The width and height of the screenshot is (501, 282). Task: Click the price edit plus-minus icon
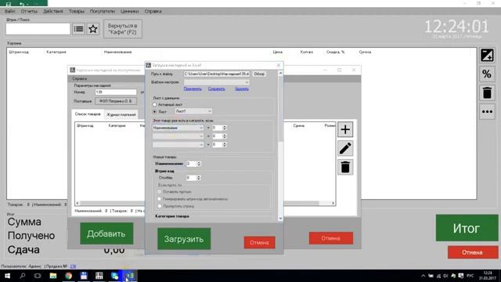point(487,56)
